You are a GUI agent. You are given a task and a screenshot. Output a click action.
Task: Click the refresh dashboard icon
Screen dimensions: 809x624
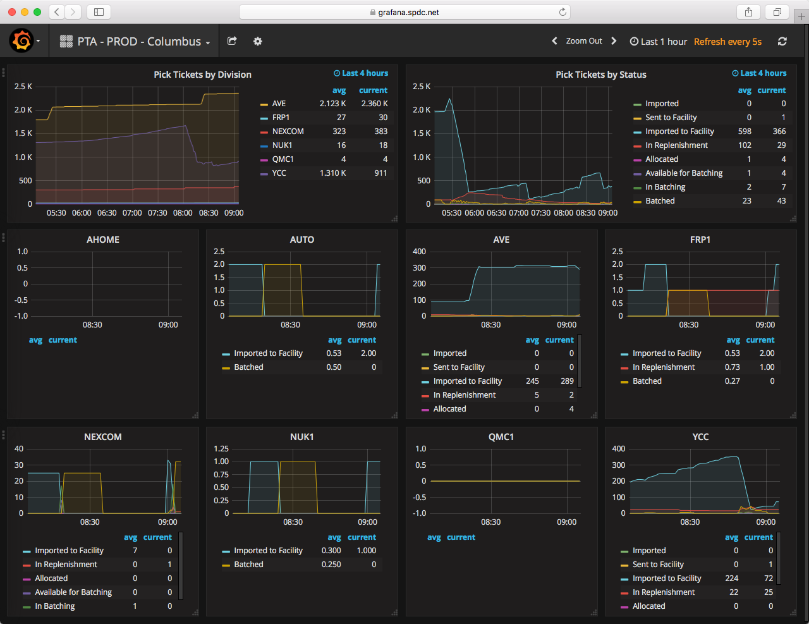tap(782, 41)
